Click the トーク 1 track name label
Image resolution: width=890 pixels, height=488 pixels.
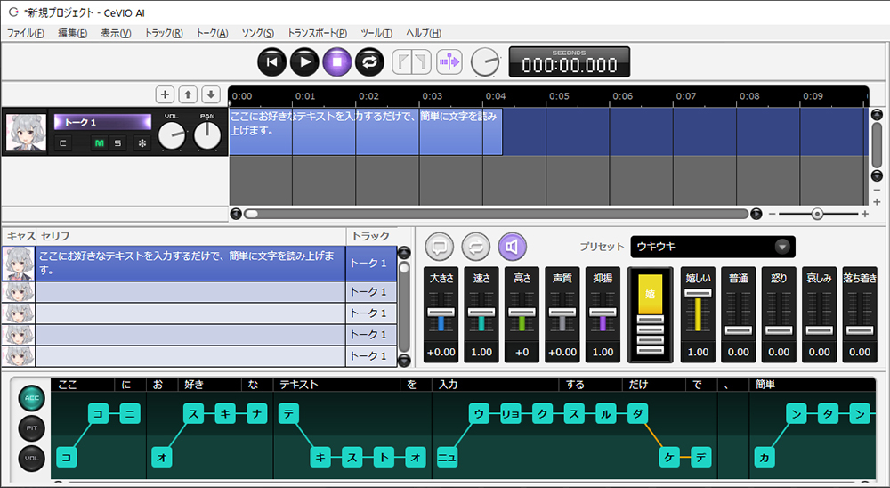pos(102,122)
